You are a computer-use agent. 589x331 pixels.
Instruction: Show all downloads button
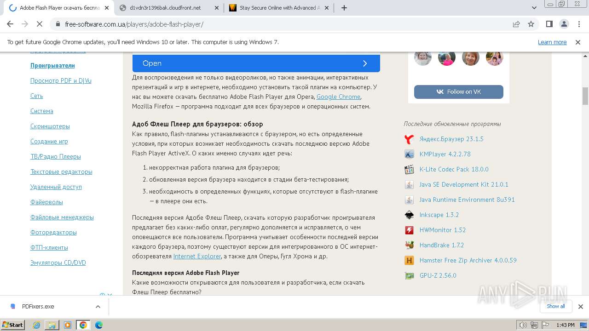555,306
